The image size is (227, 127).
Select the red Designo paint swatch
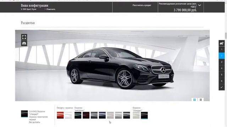coord(60,115)
